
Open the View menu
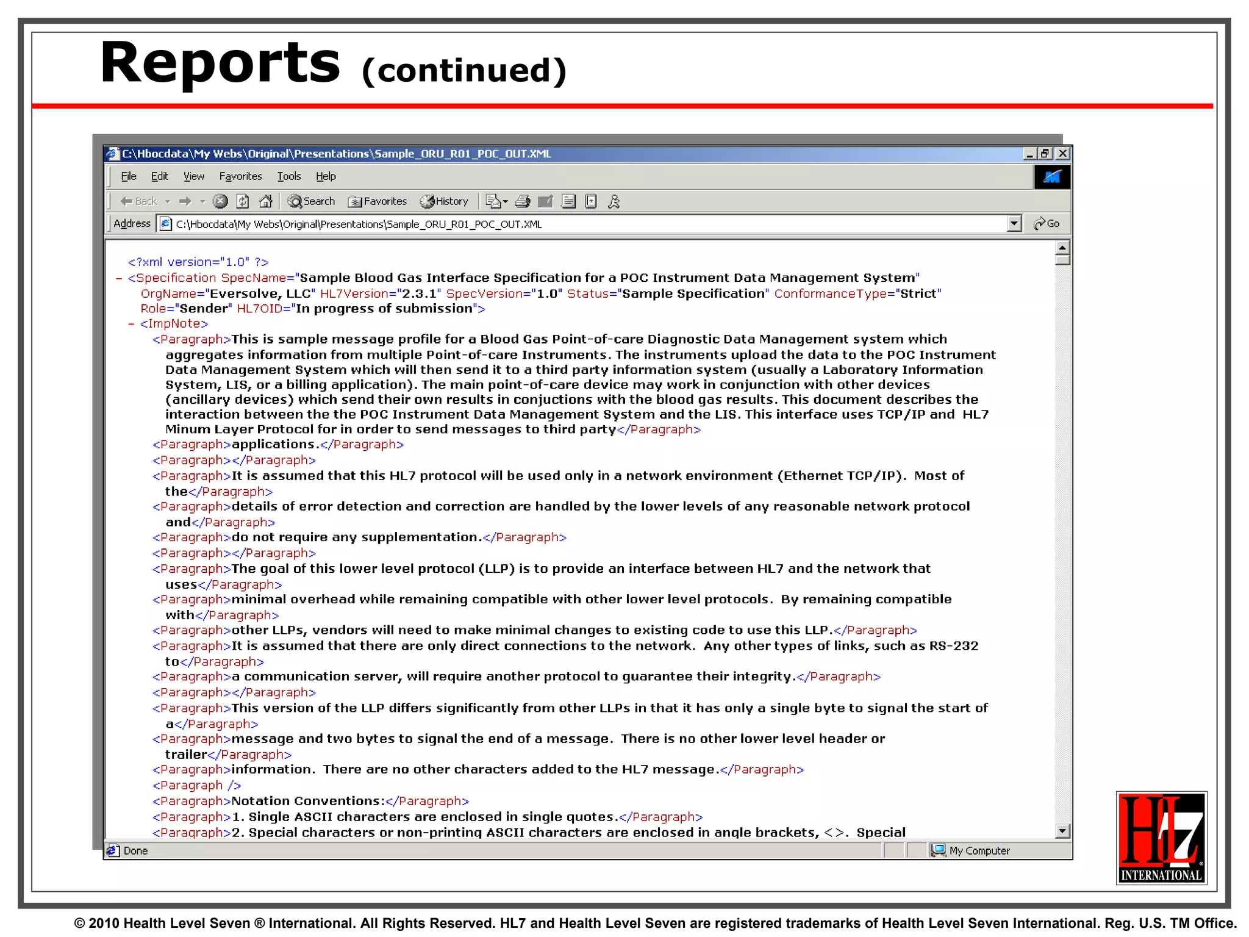[193, 176]
